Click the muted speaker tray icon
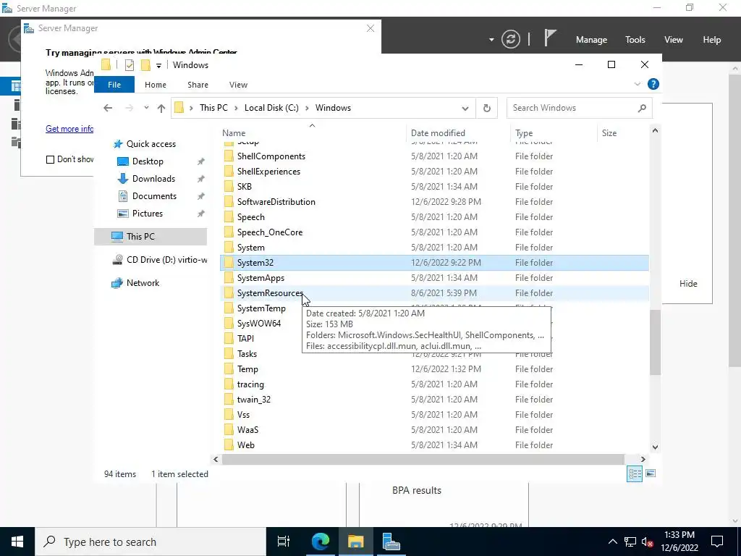Image resolution: width=741 pixels, height=556 pixels. pos(647,542)
